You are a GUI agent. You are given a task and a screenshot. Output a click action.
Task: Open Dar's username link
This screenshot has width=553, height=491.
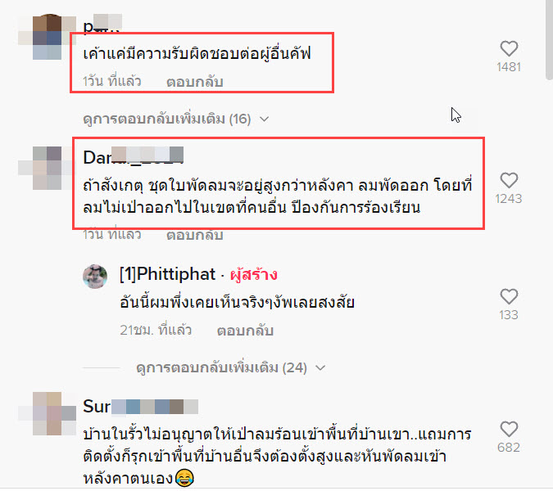pos(134,157)
